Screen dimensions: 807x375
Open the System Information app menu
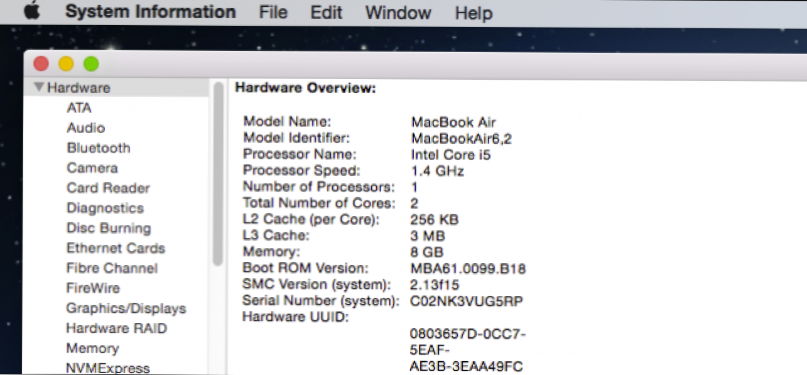tap(150, 12)
